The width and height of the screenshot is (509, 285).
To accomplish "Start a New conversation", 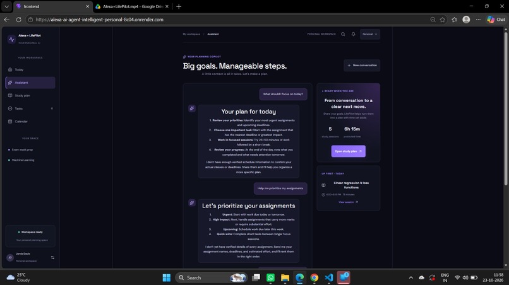I will click(362, 65).
